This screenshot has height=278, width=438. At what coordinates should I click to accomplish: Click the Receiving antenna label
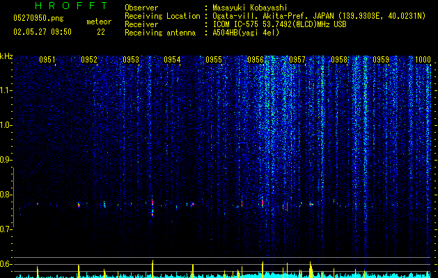(160, 33)
